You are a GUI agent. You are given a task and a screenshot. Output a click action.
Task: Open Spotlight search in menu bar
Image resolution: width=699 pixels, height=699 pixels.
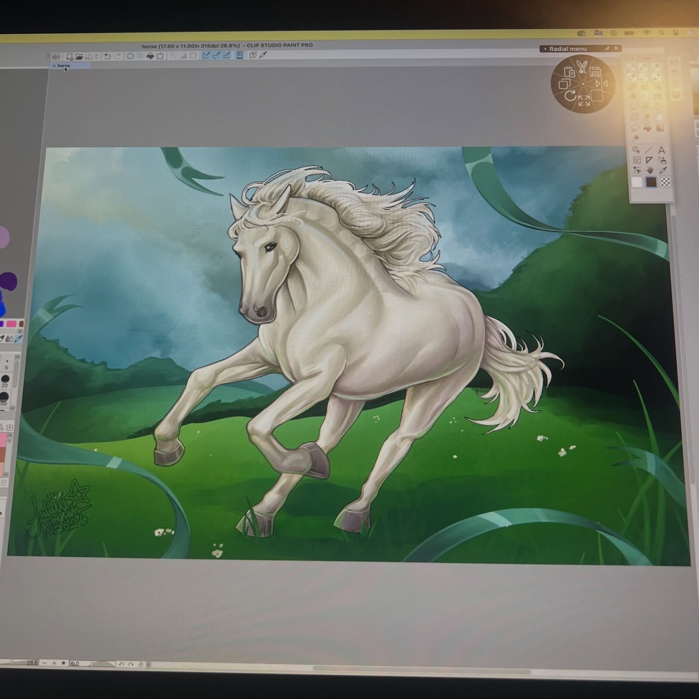click(x=662, y=33)
